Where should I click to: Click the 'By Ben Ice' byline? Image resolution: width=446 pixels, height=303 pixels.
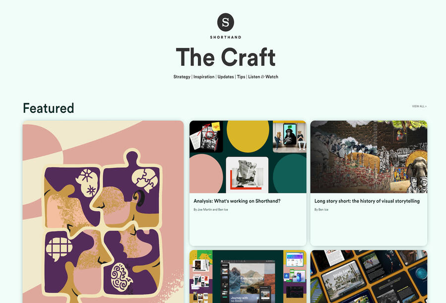coord(321,209)
